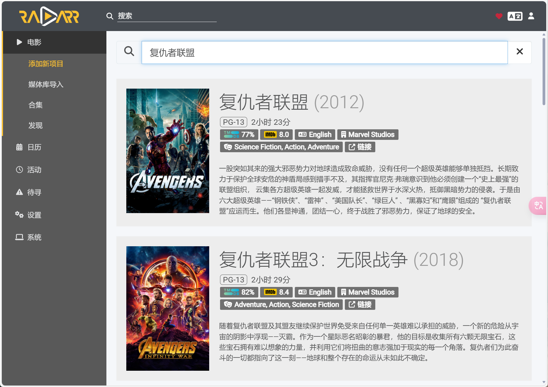
Task: Click the 2小时 29分 runtime text
Action: coord(271,280)
